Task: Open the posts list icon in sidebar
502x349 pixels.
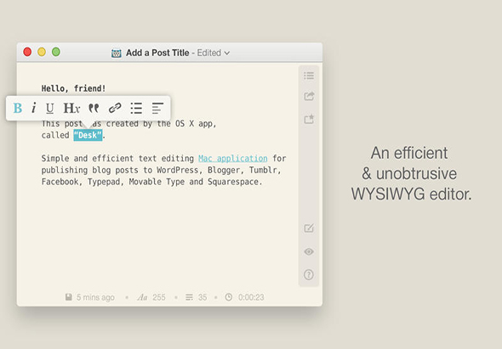Action: click(x=309, y=76)
